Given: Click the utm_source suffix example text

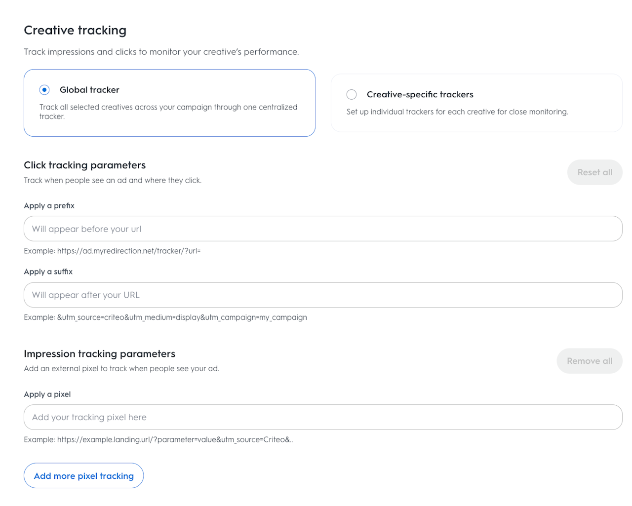Looking at the screenshot, I should [x=182, y=317].
